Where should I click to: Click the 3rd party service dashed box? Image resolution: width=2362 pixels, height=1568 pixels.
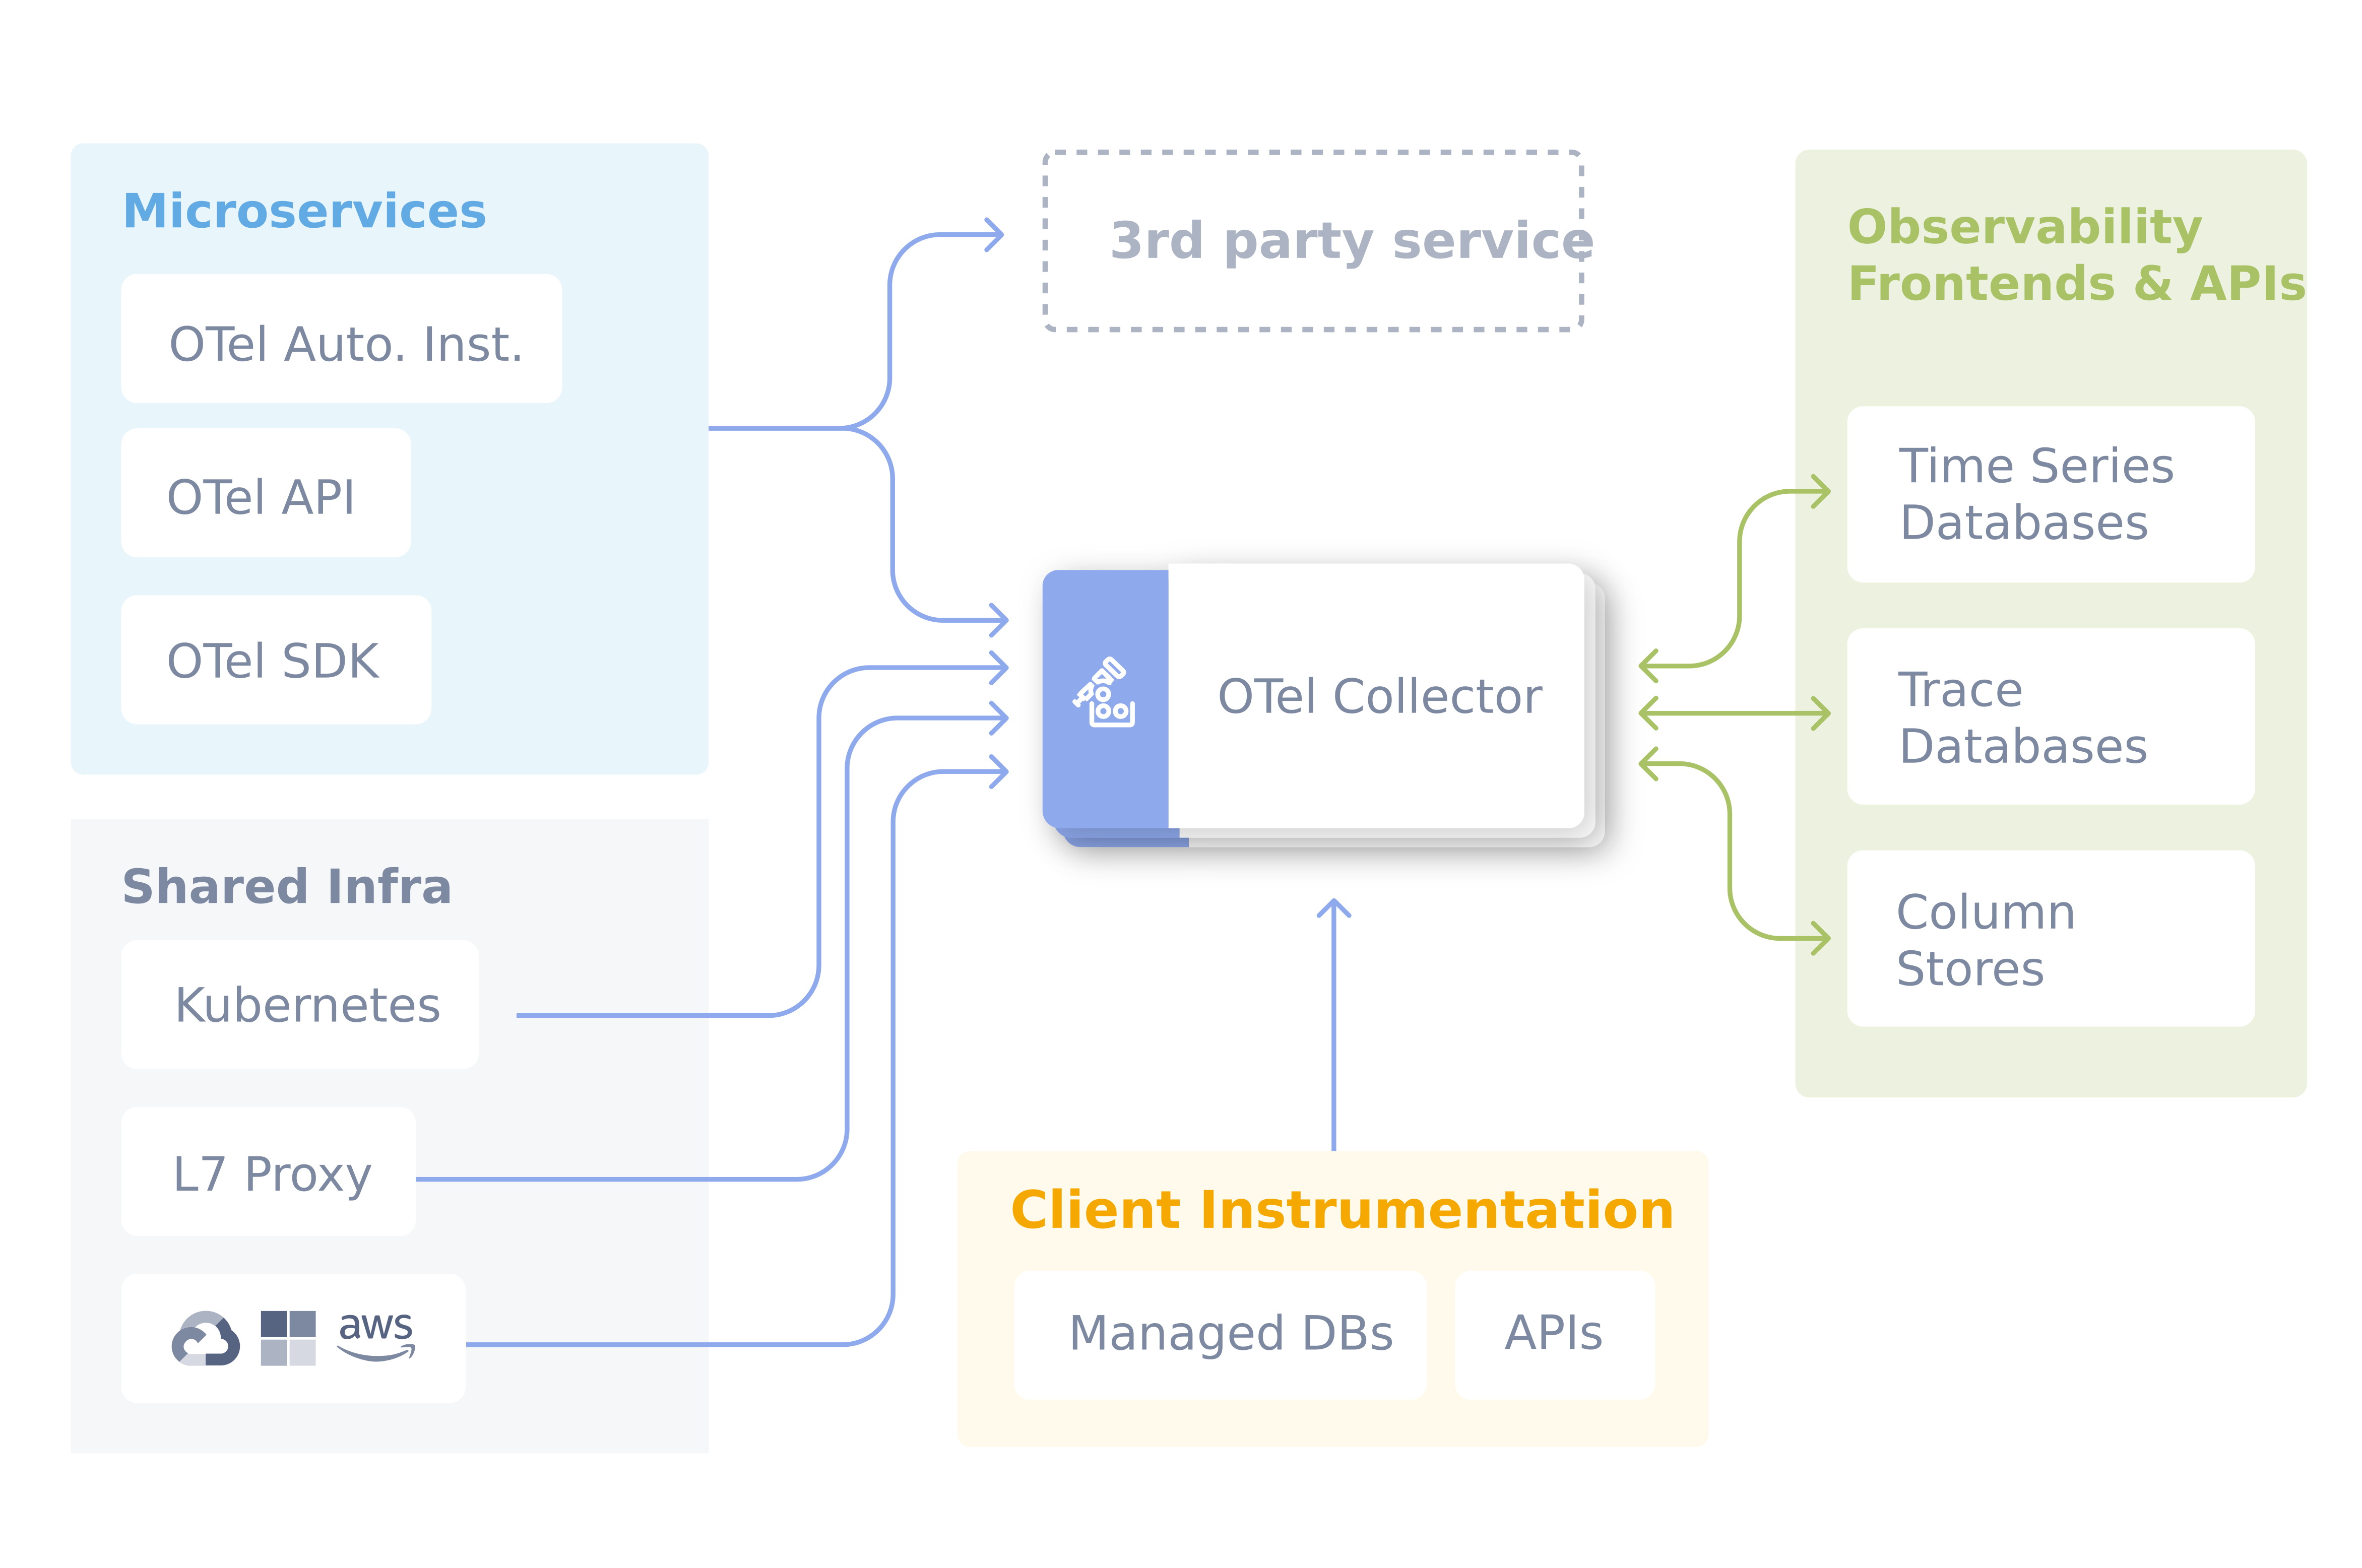pos(1312,241)
